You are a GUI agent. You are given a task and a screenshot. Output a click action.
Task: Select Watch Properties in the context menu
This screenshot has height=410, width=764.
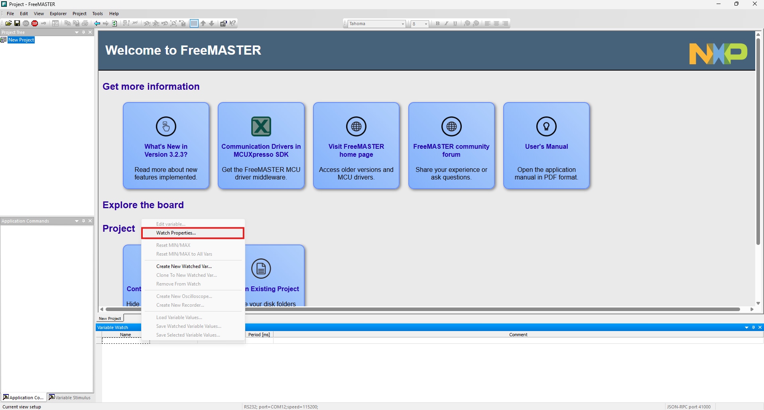click(x=193, y=233)
